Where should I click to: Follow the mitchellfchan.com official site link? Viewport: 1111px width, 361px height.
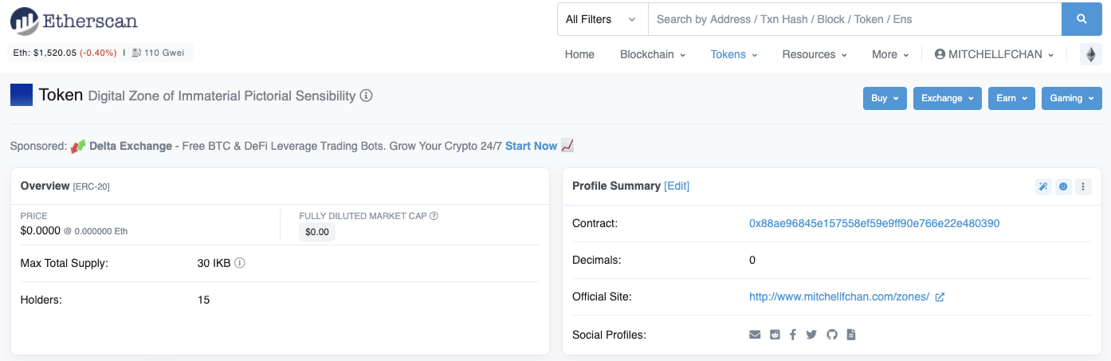[839, 296]
